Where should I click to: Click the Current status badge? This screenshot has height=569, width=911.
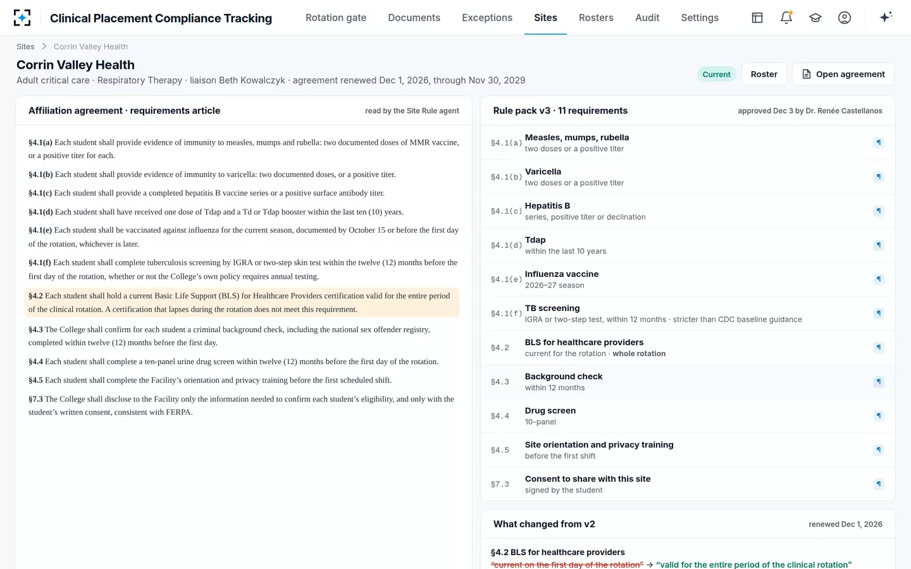716,75
